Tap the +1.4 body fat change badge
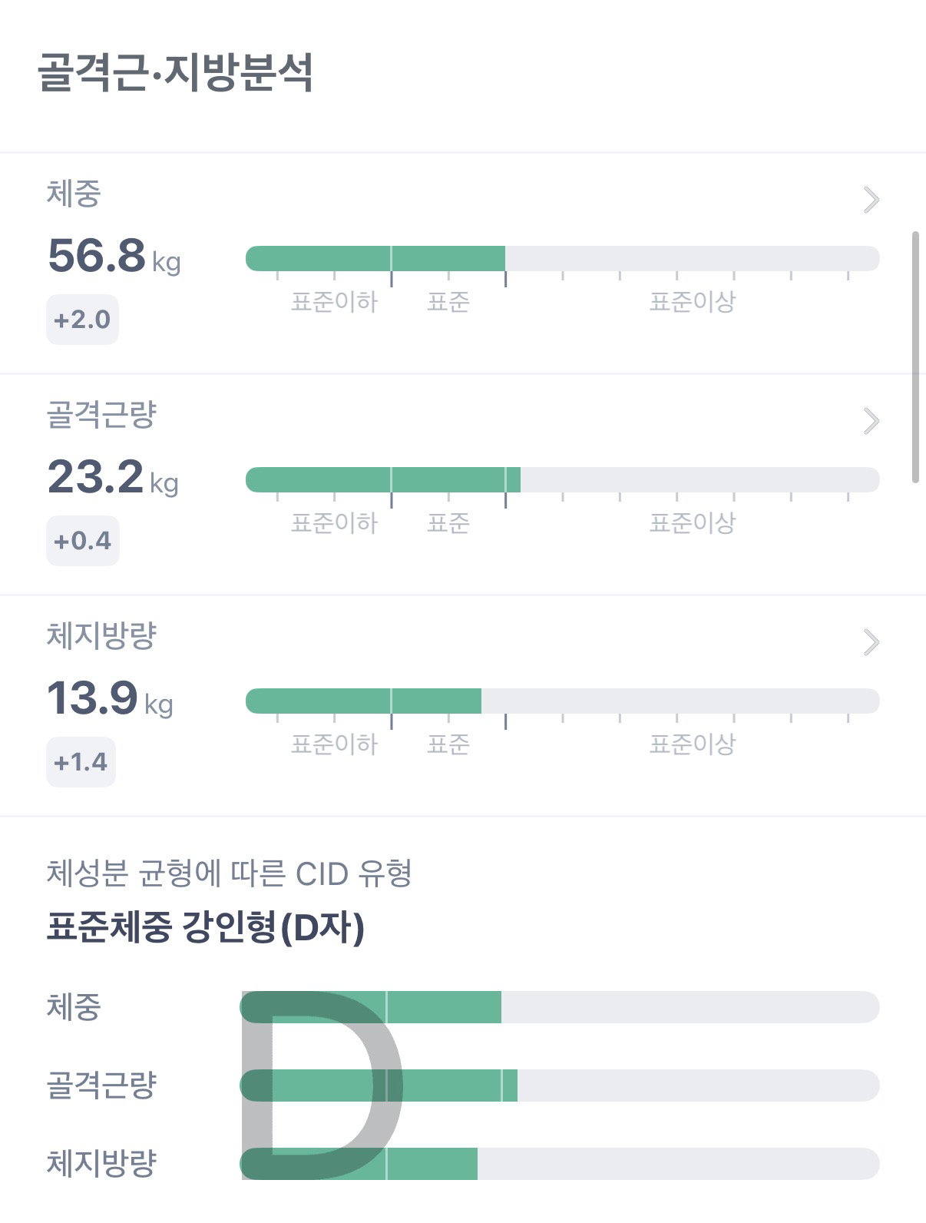 (x=81, y=762)
